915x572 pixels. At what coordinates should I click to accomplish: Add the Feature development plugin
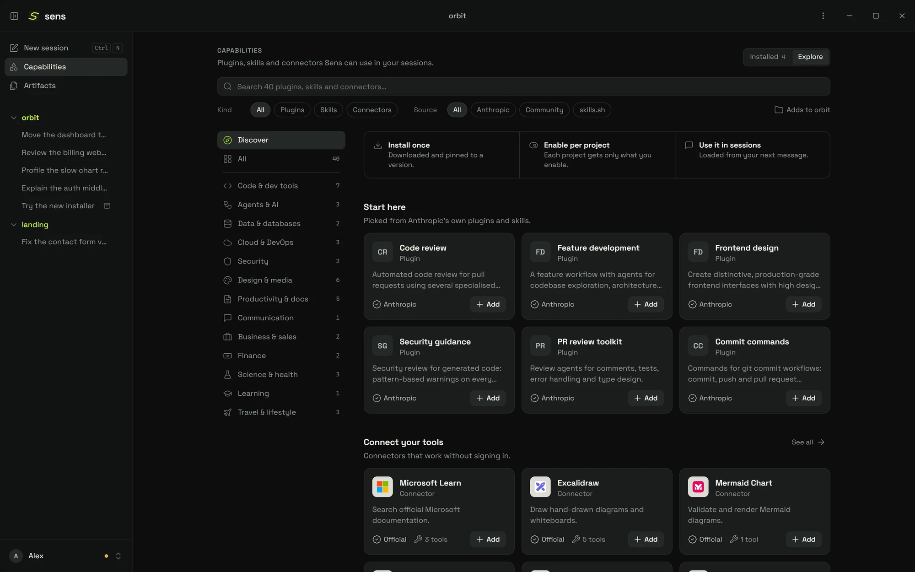[x=646, y=304]
